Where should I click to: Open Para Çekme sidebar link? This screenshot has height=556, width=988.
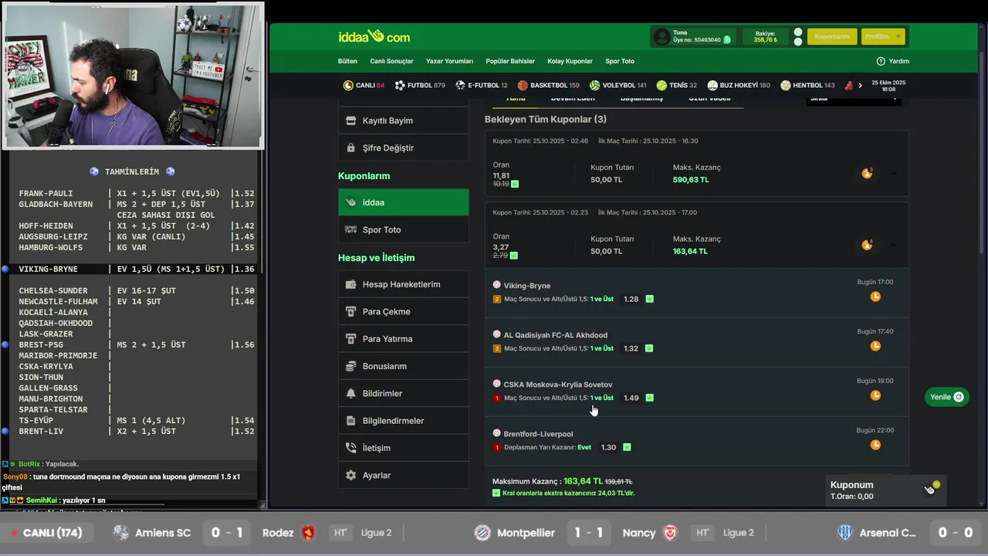[x=403, y=311]
